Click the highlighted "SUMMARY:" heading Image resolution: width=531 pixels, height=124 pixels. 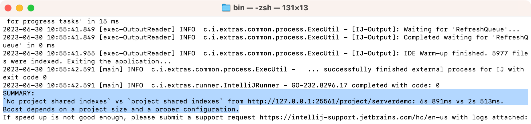pos(19,93)
